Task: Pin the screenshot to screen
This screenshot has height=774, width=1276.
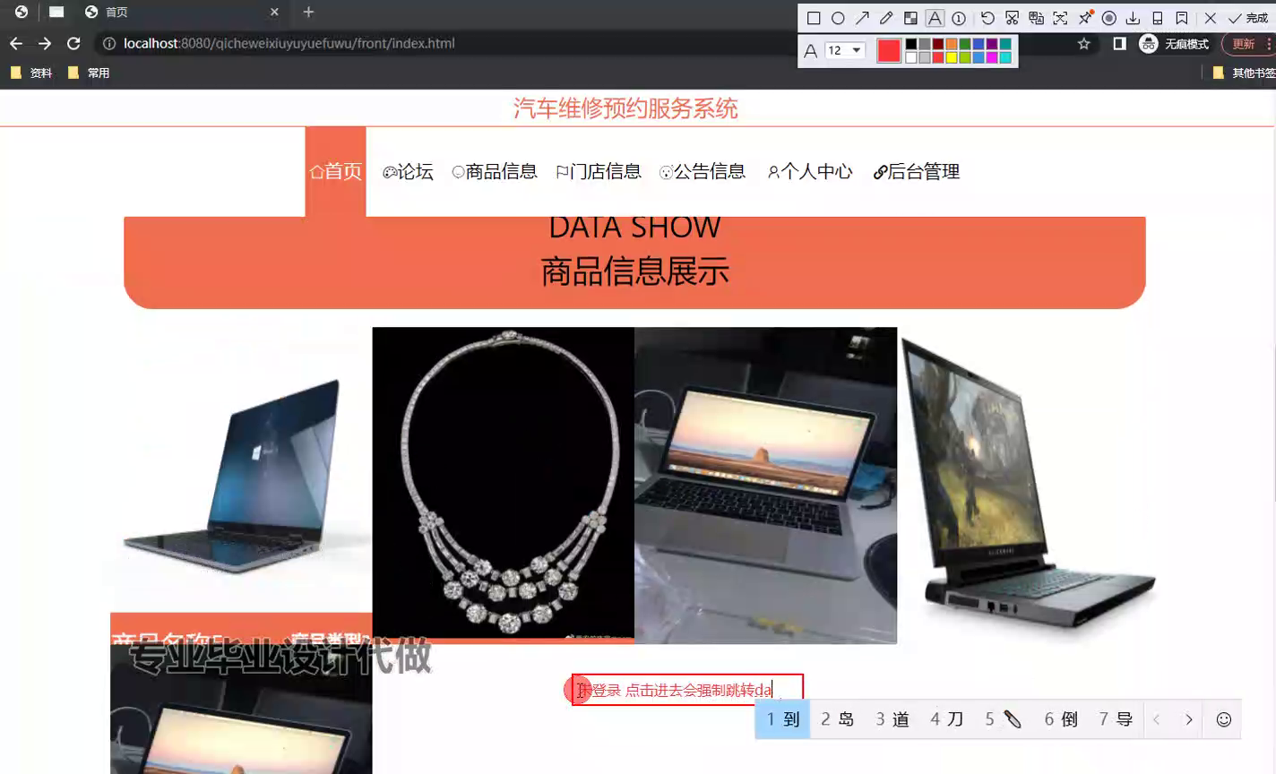Action: (x=1085, y=18)
